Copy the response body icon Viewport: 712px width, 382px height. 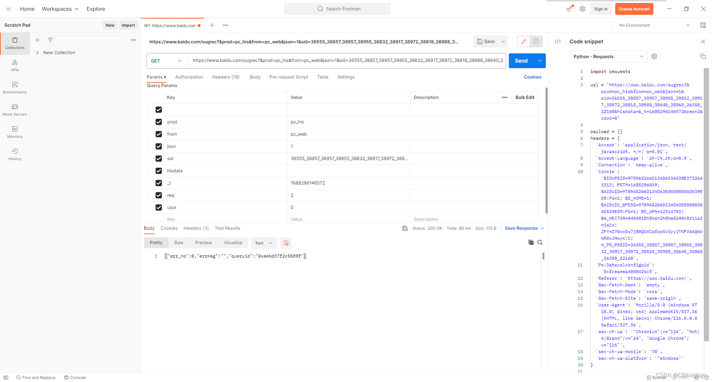point(531,242)
